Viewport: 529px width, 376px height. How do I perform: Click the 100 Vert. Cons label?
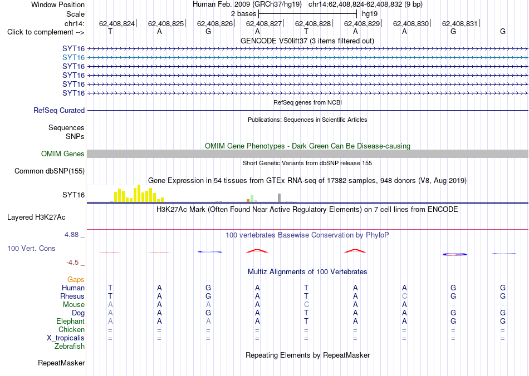(31, 249)
